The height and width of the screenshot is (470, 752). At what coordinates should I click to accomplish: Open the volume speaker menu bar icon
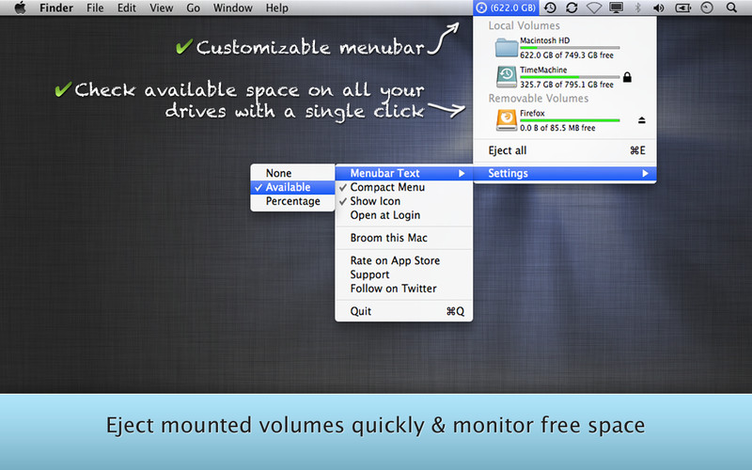pos(659,8)
